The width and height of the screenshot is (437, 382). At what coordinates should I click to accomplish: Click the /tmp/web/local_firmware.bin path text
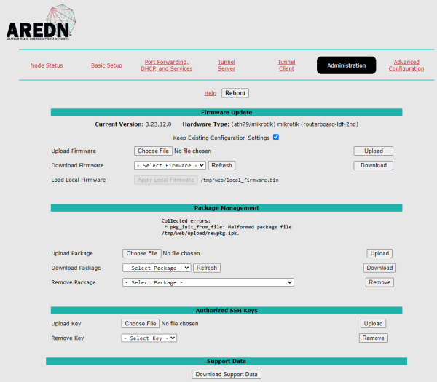coord(240,180)
